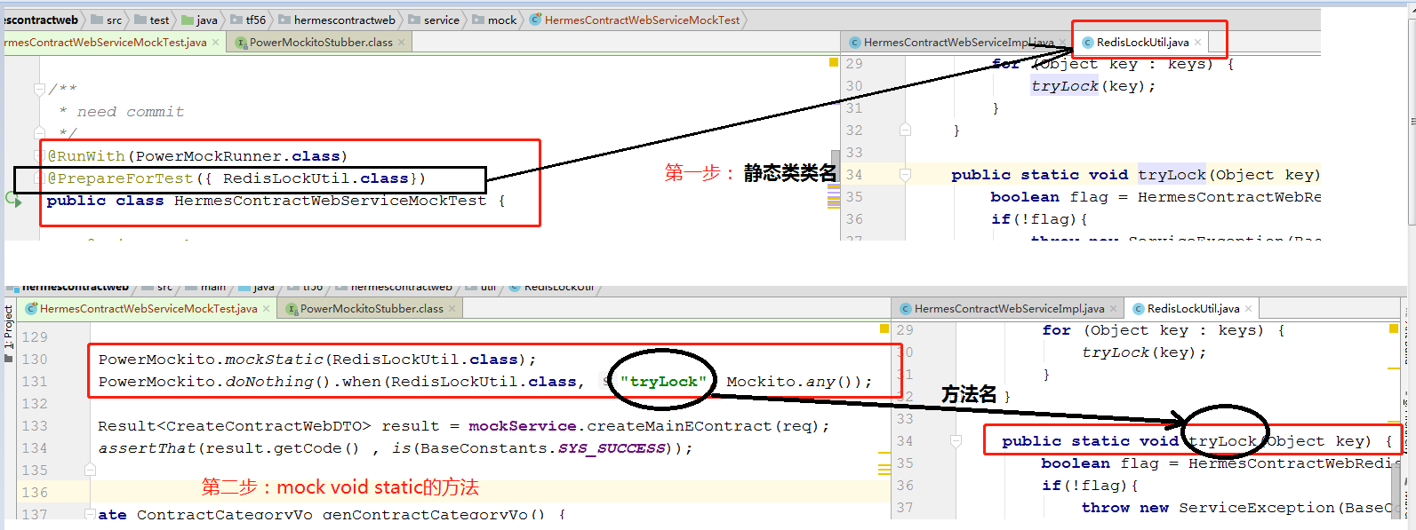1416x530 pixels.
Task: Click warning stripe marks beside line 35, upper capture
Action: point(834,197)
